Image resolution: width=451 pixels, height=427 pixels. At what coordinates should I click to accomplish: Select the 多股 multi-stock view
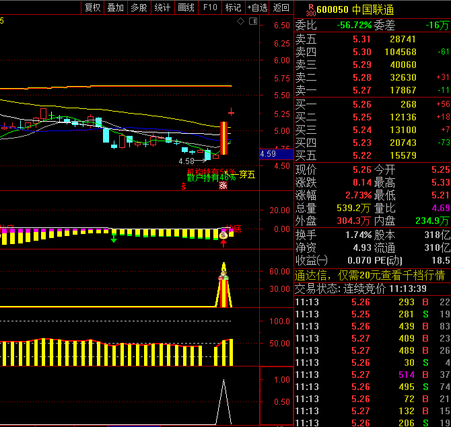tap(139, 7)
